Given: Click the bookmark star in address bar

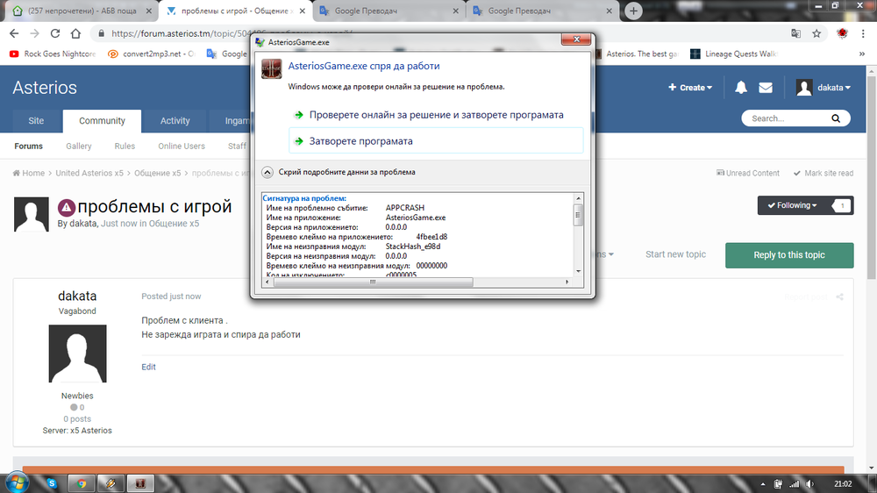Looking at the screenshot, I should click(x=816, y=33).
